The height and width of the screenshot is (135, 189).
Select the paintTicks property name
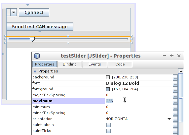(42, 131)
